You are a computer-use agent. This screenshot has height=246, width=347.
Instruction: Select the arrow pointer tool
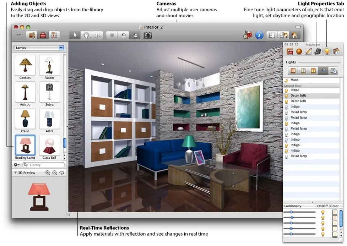(75, 35)
